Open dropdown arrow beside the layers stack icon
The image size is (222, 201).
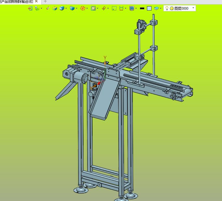click(x=161, y=9)
